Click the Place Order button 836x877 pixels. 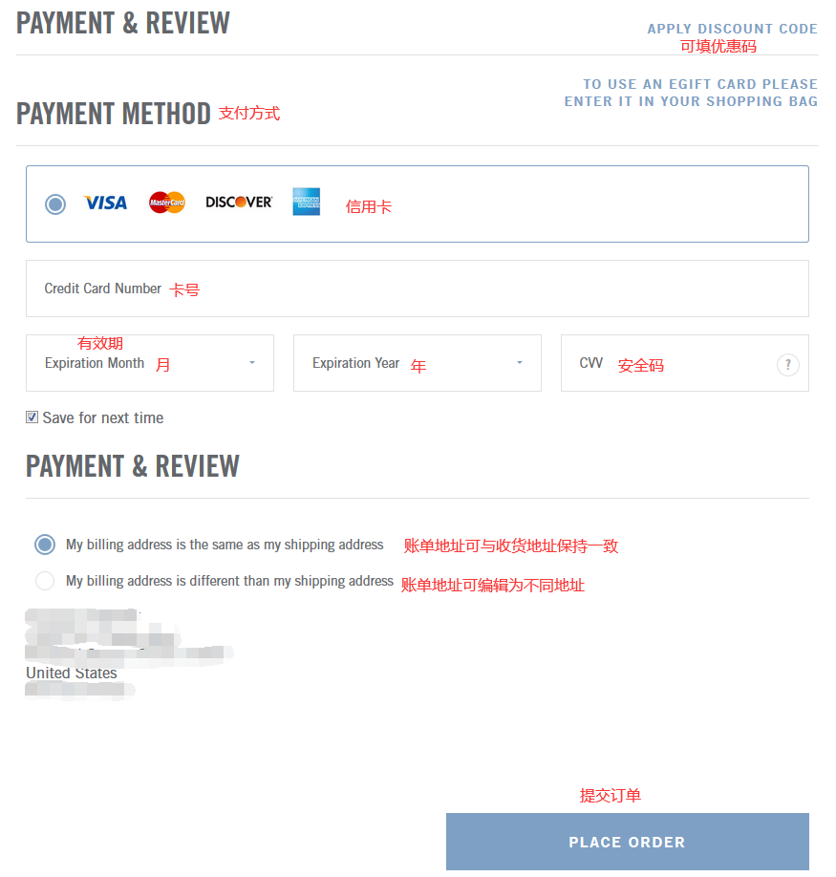click(x=628, y=842)
